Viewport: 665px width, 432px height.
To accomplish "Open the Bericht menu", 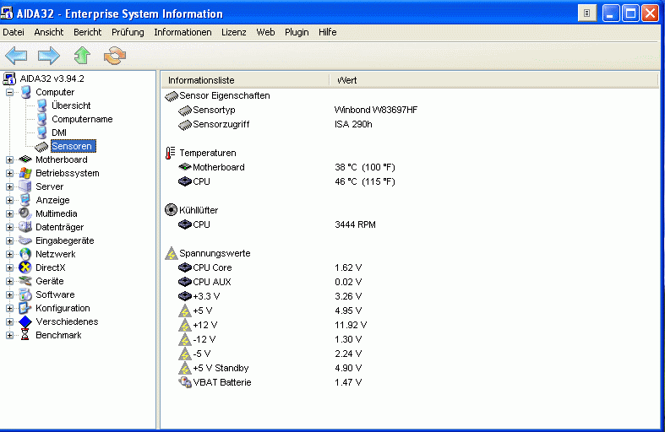I will pos(87,32).
